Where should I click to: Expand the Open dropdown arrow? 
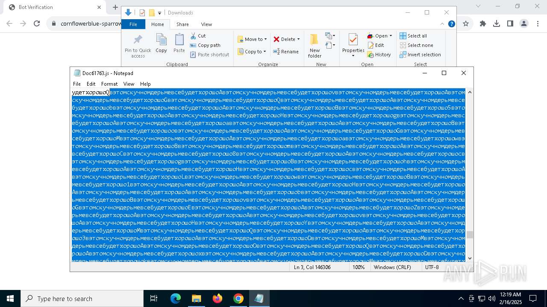(391, 36)
